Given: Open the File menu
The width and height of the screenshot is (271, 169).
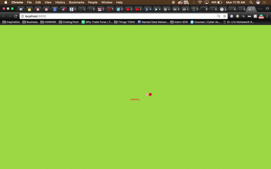Looking at the screenshot, I should click(29, 2).
